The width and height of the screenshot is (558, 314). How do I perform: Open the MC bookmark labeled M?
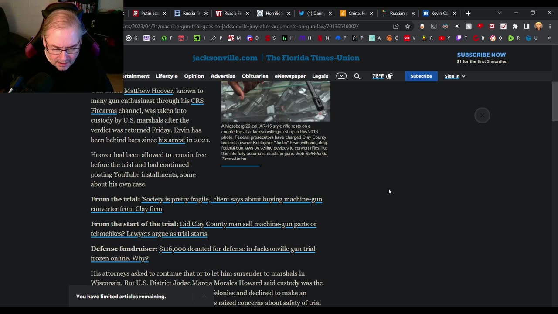pyautogui.click(x=235, y=38)
